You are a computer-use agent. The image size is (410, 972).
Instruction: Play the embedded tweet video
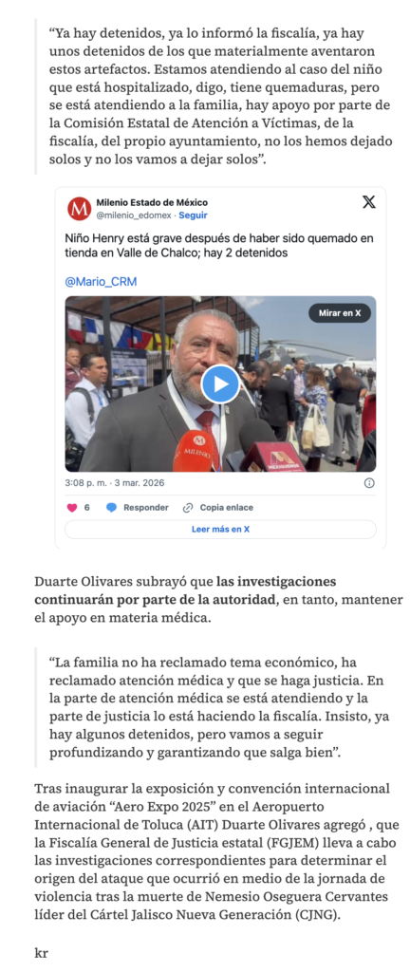pos(220,383)
